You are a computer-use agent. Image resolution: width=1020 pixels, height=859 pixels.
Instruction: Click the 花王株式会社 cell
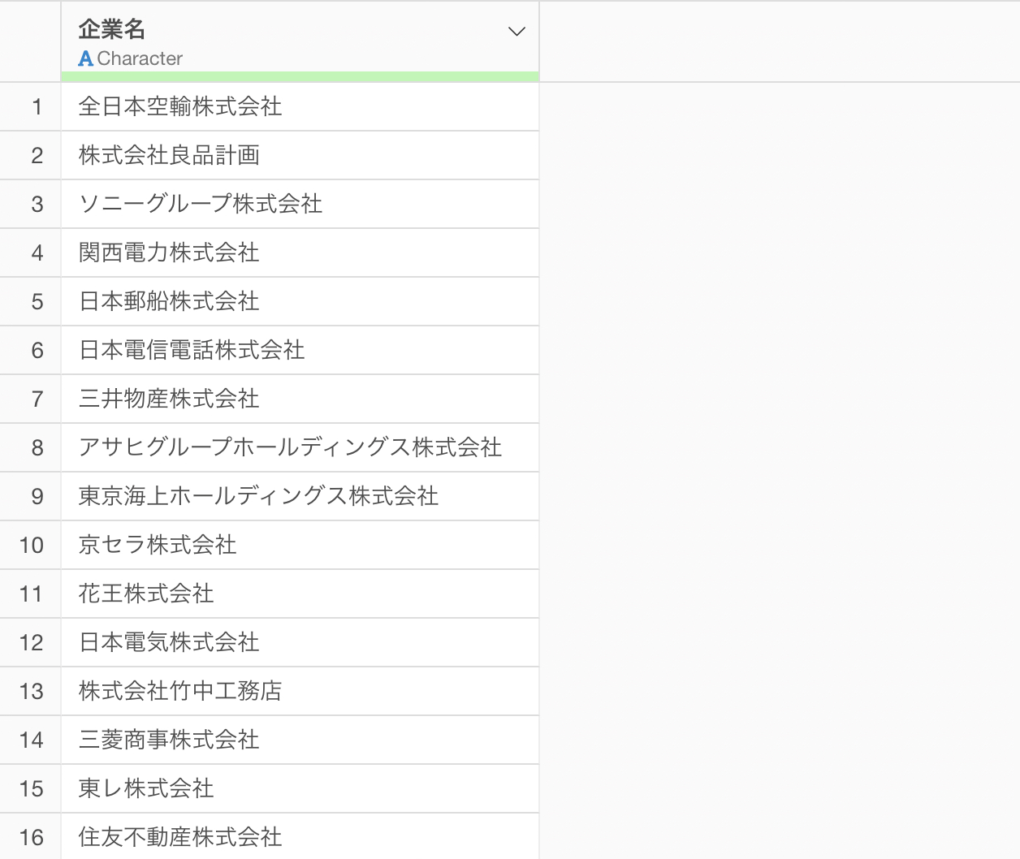tap(146, 594)
